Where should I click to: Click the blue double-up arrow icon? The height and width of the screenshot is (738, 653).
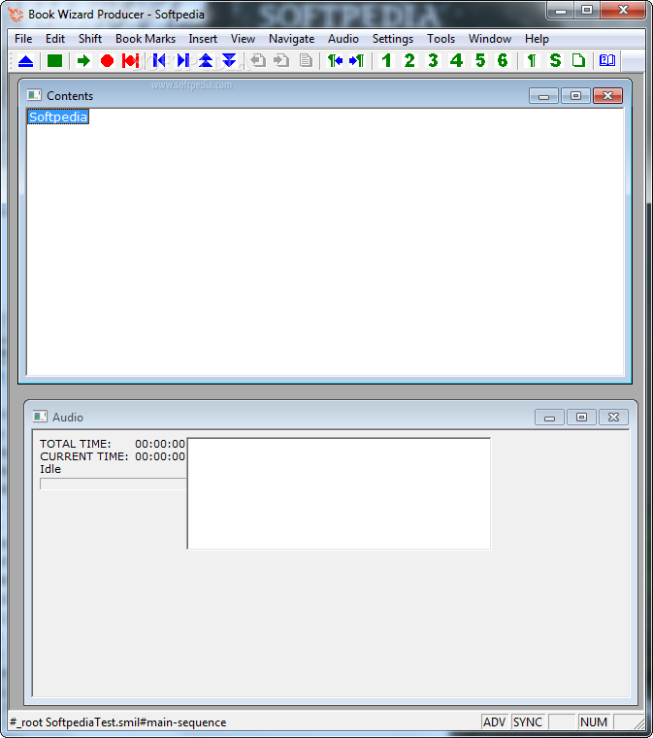coord(206,61)
